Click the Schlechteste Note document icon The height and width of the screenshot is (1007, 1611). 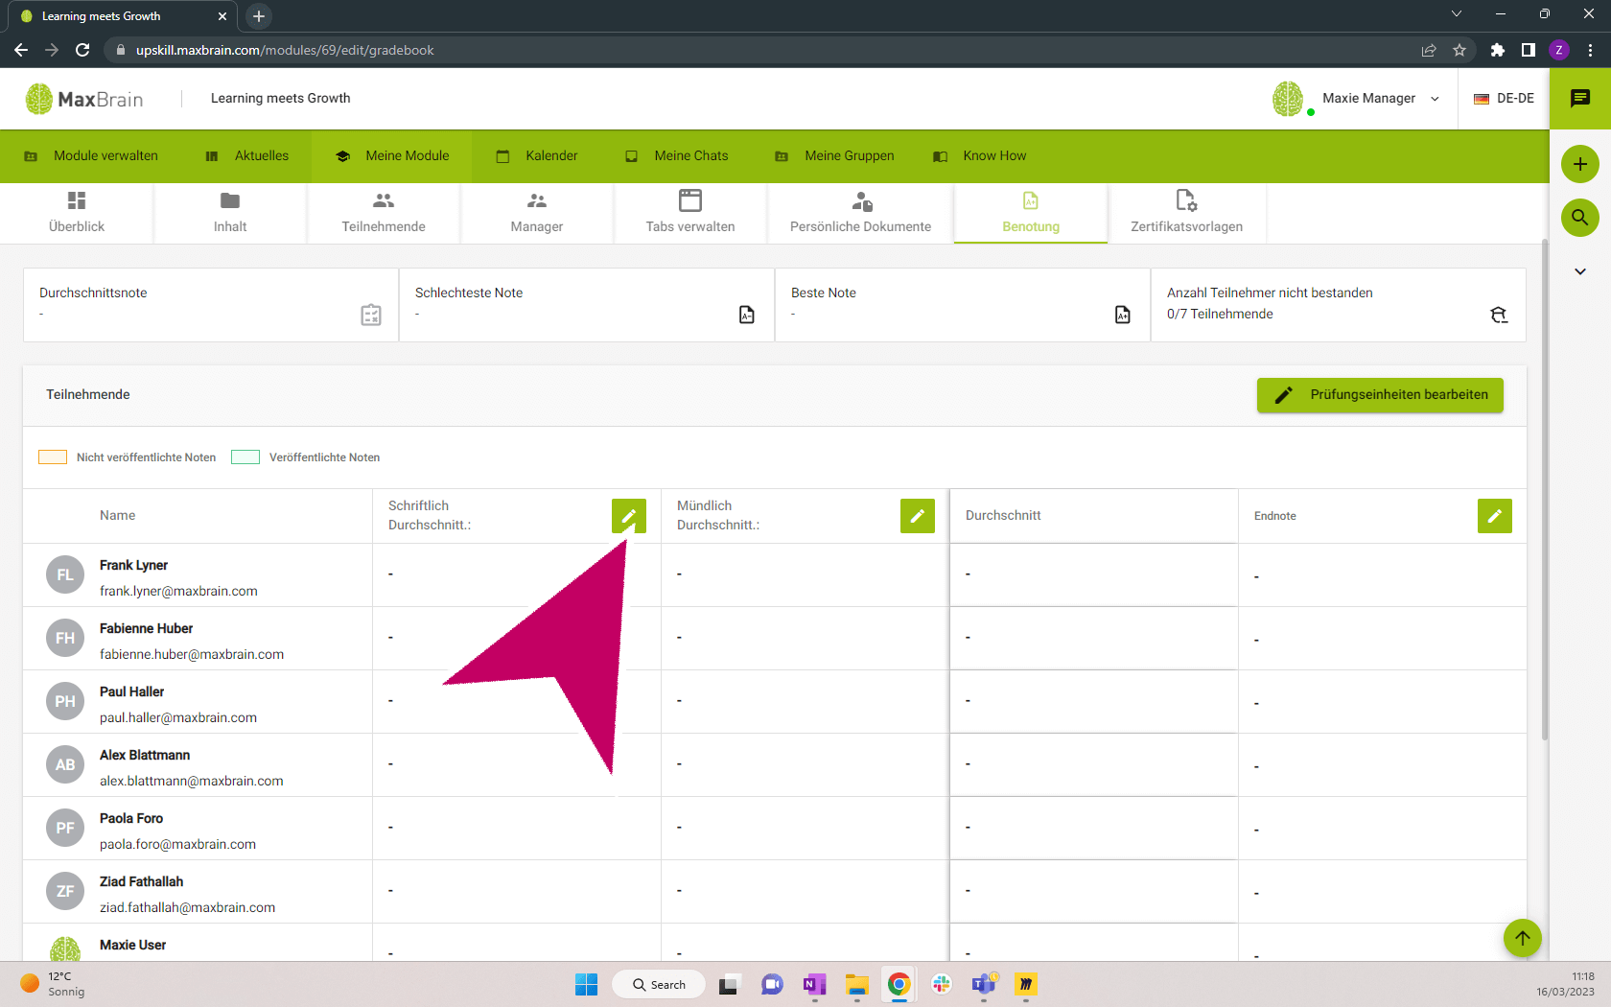click(747, 315)
